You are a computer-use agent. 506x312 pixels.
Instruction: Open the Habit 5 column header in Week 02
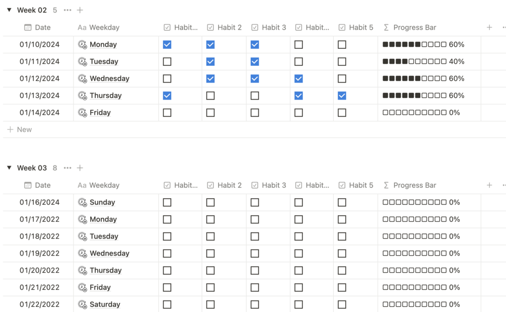(355, 27)
